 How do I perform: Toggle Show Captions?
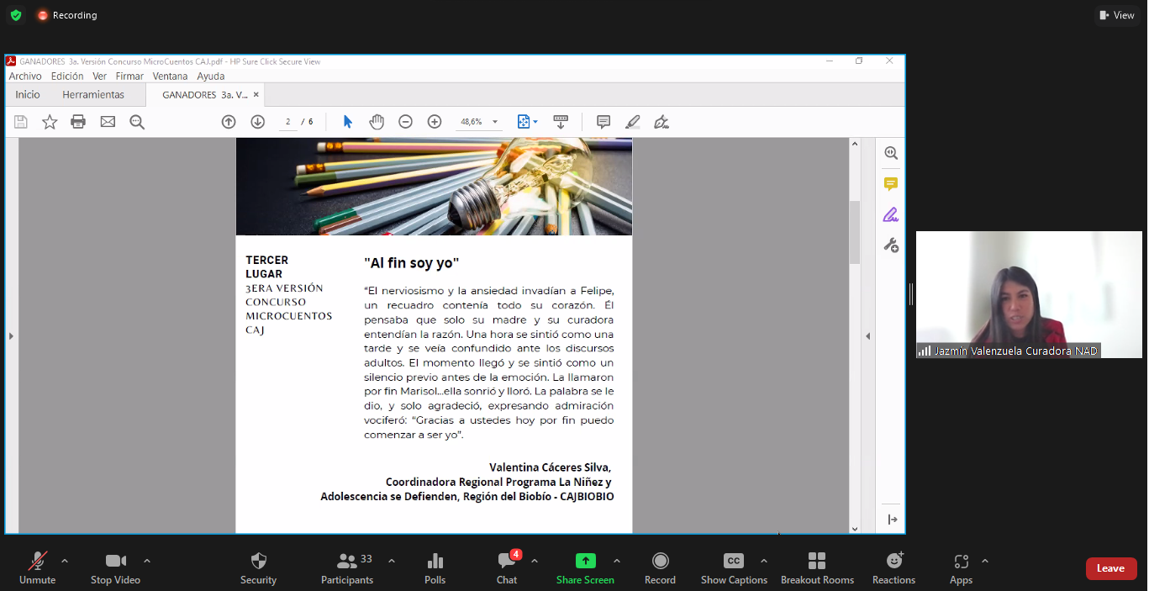[734, 567]
